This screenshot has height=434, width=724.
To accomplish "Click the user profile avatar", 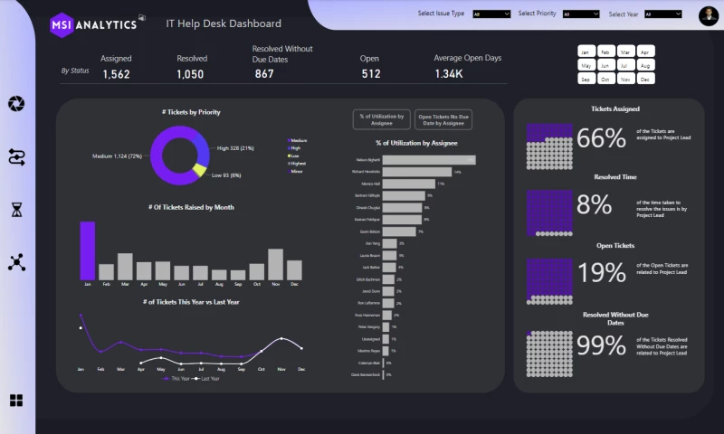I will click(x=709, y=16).
